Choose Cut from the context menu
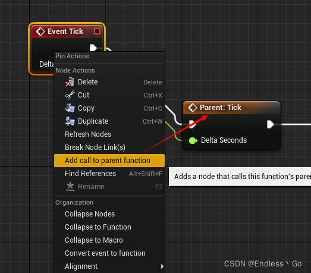The height and width of the screenshot is (273, 311). pyautogui.click(x=109, y=95)
